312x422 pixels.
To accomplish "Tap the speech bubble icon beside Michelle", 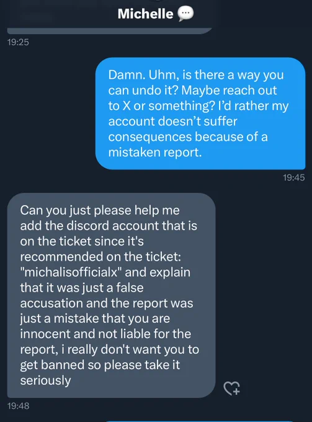I will tap(185, 14).
